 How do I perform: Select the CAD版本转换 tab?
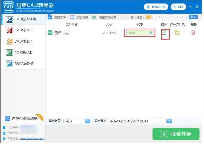(23, 19)
